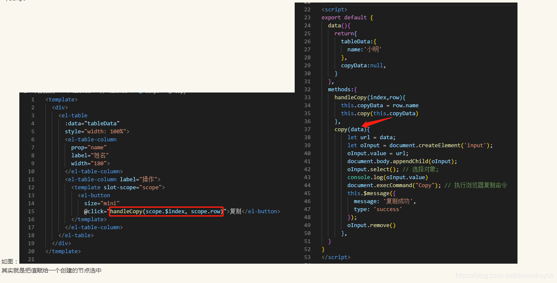Click the type: 'success' line

point(378,209)
